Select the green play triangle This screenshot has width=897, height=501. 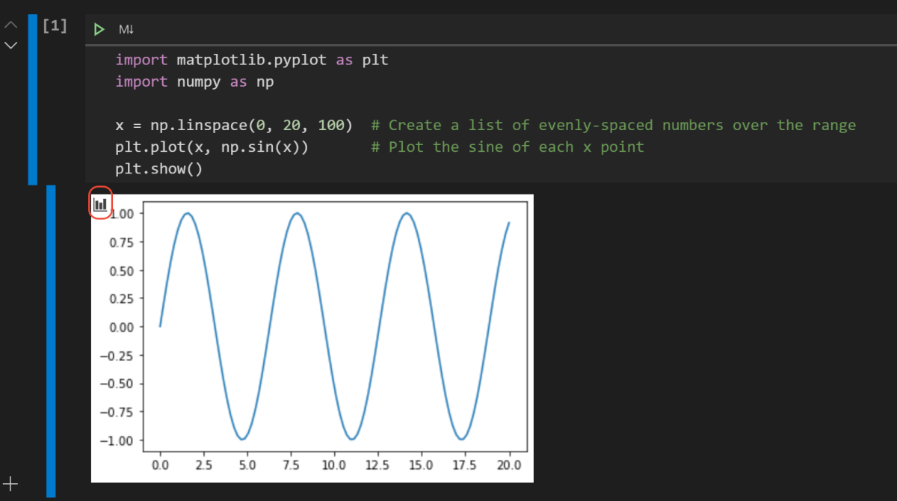[98, 28]
